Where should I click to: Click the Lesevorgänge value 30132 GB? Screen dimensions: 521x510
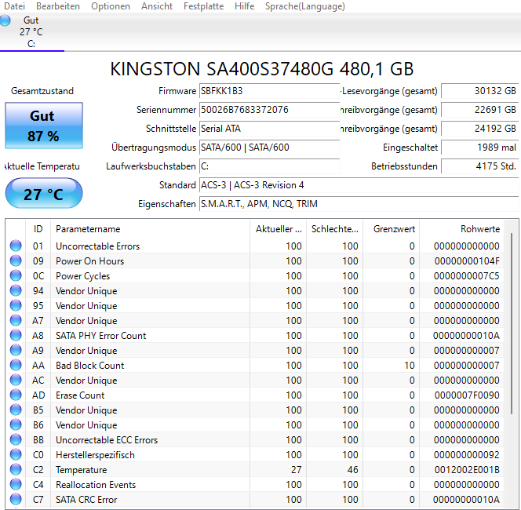click(479, 91)
